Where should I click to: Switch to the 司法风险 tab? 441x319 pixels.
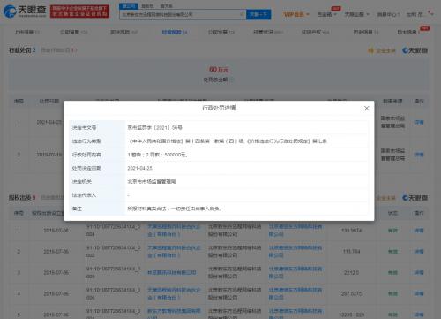[x=123, y=32]
